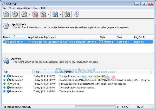Open the Application menu

(x=23, y=8)
